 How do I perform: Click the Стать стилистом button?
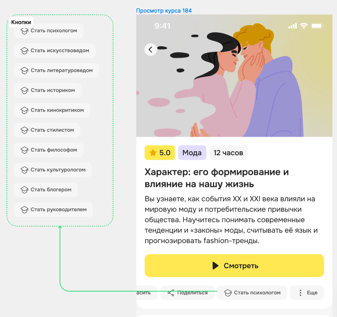pyautogui.click(x=47, y=130)
